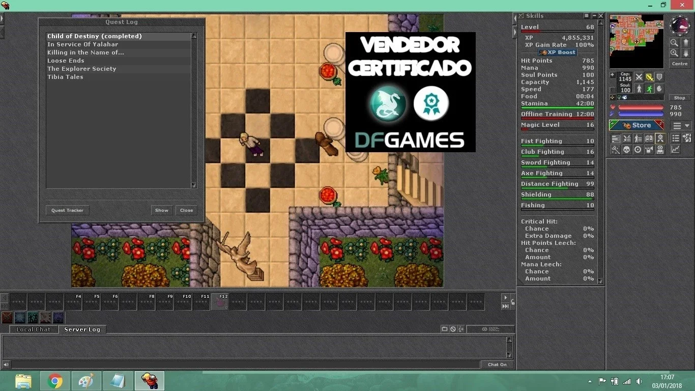Image resolution: width=695 pixels, height=391 pixels.
Task: Minimize the Skills panel
Action: click(594, 16)
